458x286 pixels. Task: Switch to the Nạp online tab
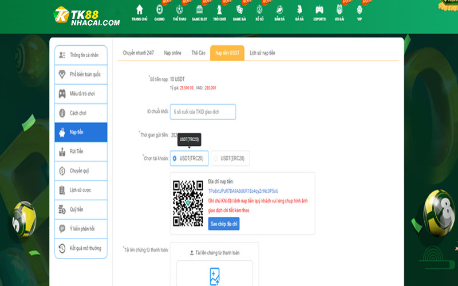click(x=173, y=53)
